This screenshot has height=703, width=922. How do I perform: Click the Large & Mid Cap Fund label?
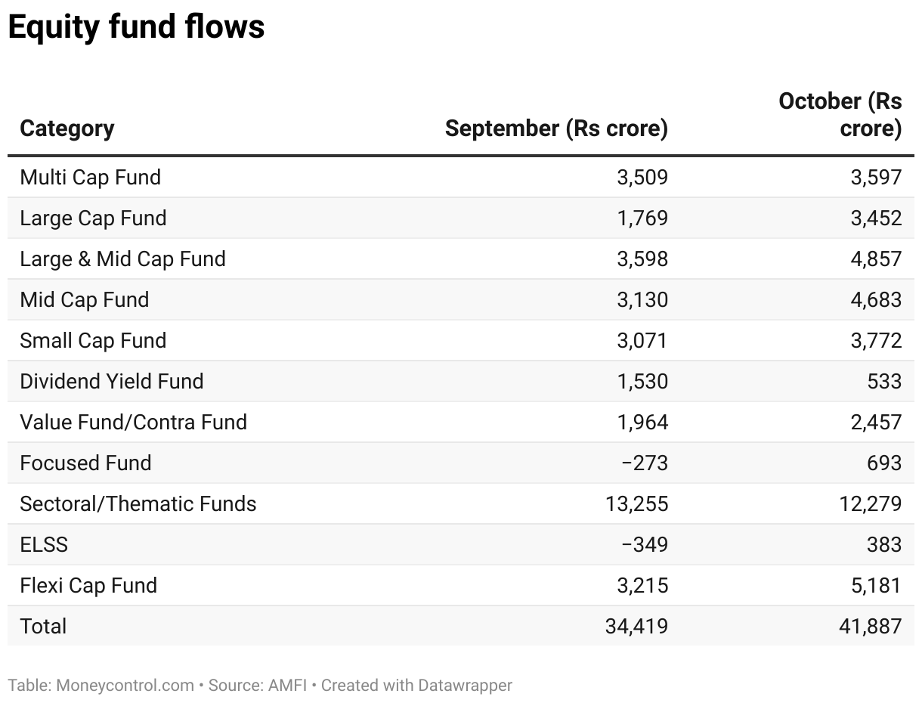(x=123, y=259)
